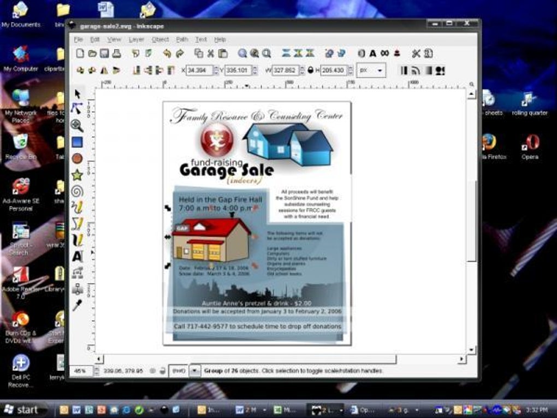557x418 pixels.
Task: Select the Ellipse tool
Action: click(77, 158)
